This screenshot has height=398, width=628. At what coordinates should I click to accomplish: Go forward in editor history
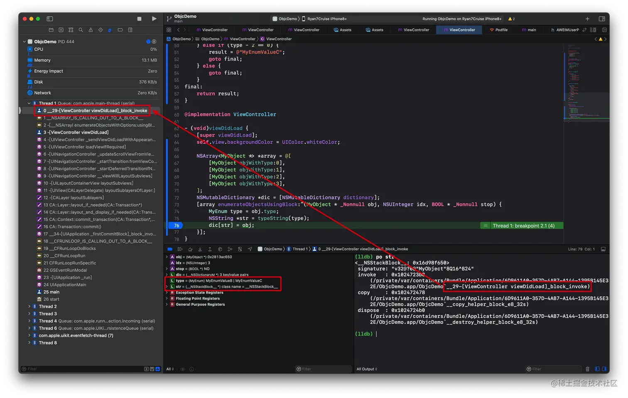[185, 30]
